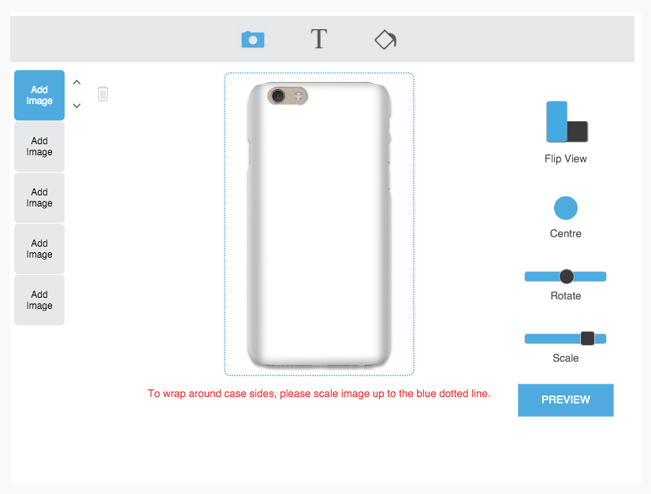Click the phone camera lens cutout
Screen dimensions: 651x494
point(277,96)
